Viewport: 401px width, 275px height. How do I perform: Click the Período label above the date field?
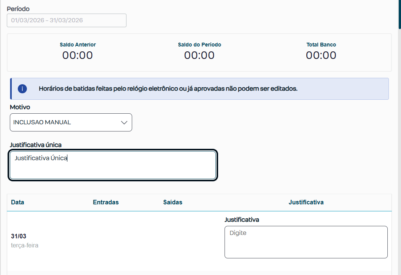18,9
